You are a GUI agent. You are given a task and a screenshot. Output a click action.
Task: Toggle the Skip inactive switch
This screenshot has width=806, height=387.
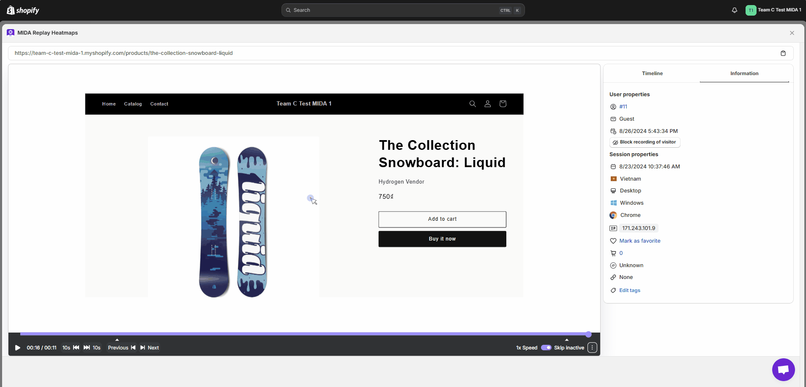click(x=546, y=348)
